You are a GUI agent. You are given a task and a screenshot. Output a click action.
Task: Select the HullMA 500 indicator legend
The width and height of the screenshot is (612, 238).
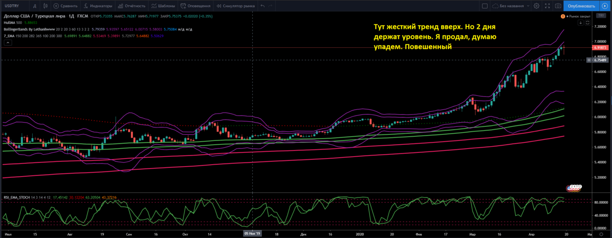(x=12, y=23)
